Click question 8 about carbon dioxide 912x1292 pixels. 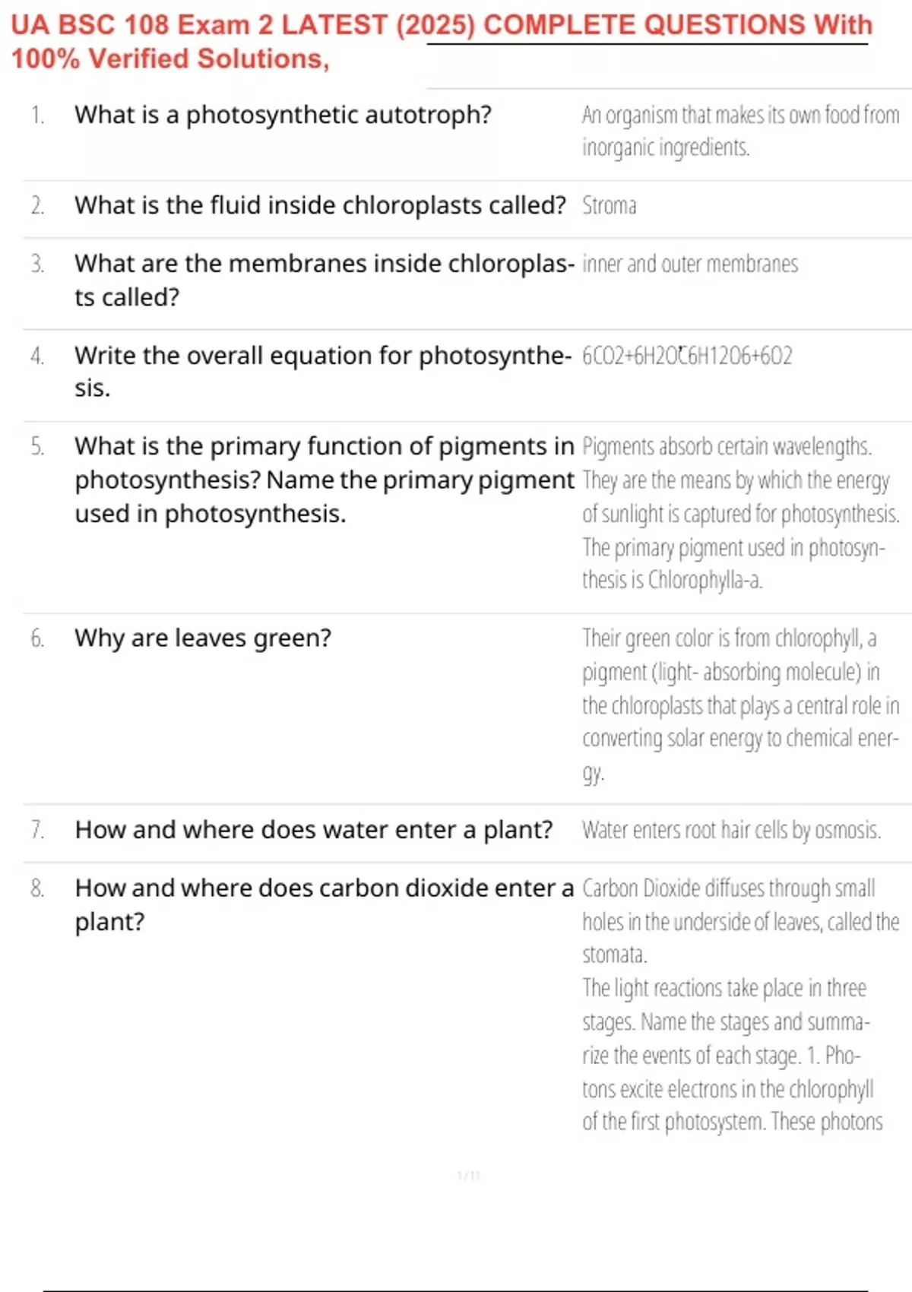click(324, 904)
